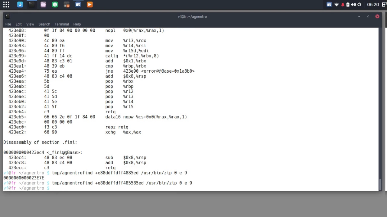Open the View menu

coord(30,24)
